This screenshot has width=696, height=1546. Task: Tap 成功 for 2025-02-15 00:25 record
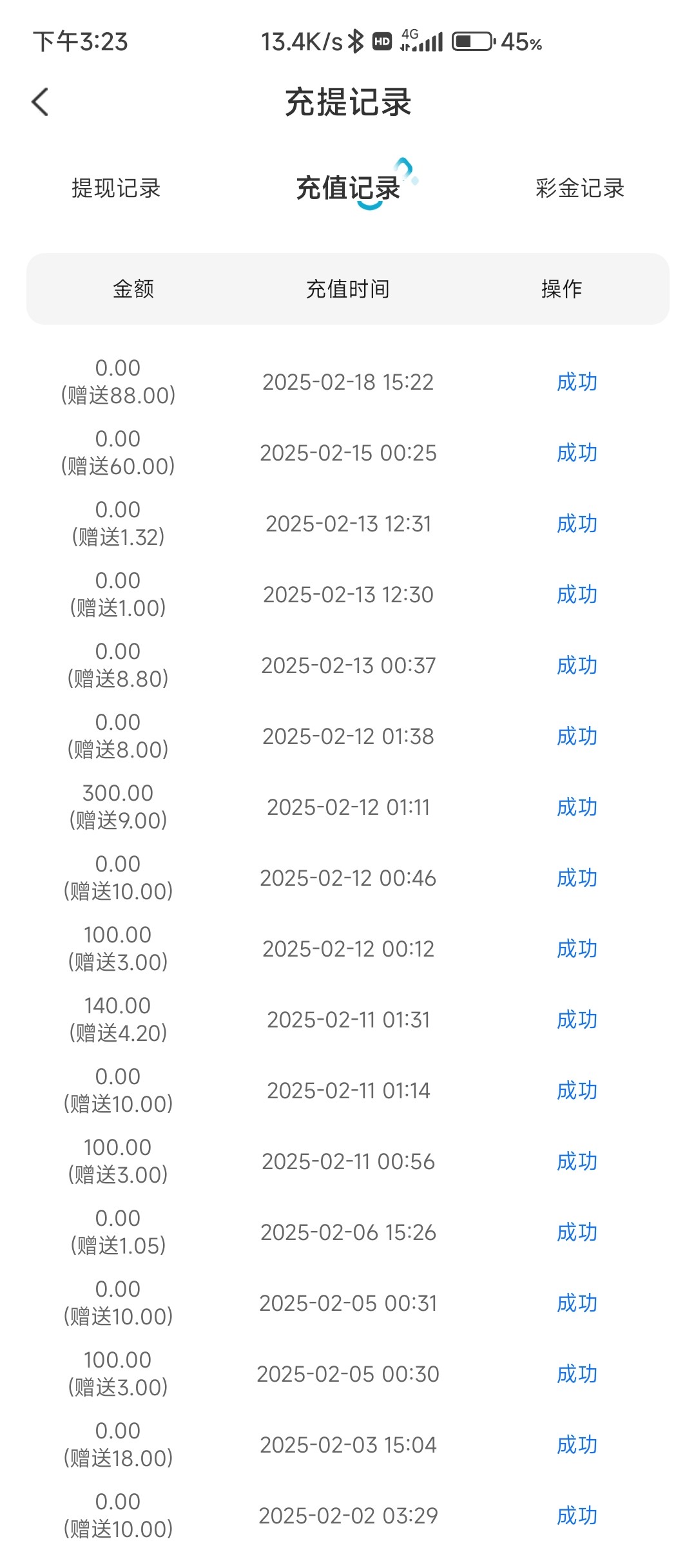click(x=577, y=453)
